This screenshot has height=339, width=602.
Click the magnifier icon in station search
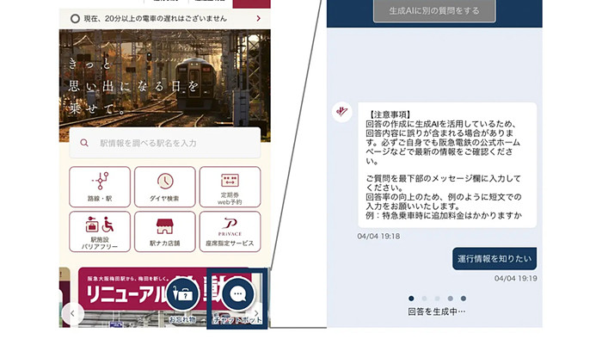84,143
